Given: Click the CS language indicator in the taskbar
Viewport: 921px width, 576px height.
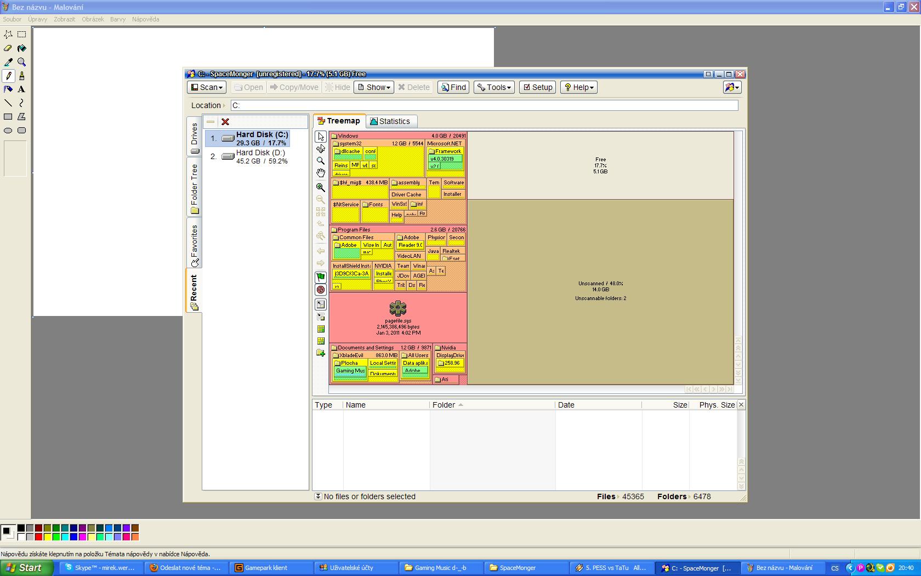Looking at the screenshot, I should tap(834, 568).
